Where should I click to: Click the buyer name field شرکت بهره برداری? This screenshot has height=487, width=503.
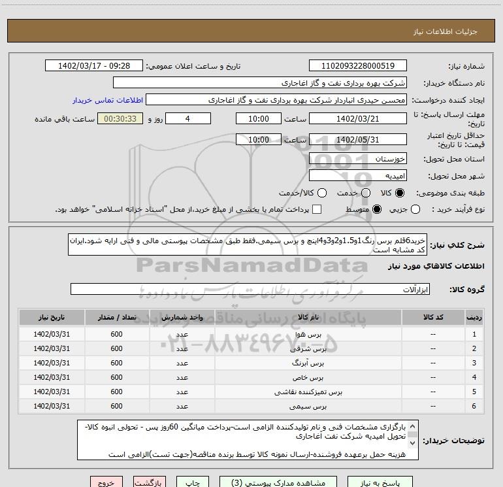(x=260, y=83)
